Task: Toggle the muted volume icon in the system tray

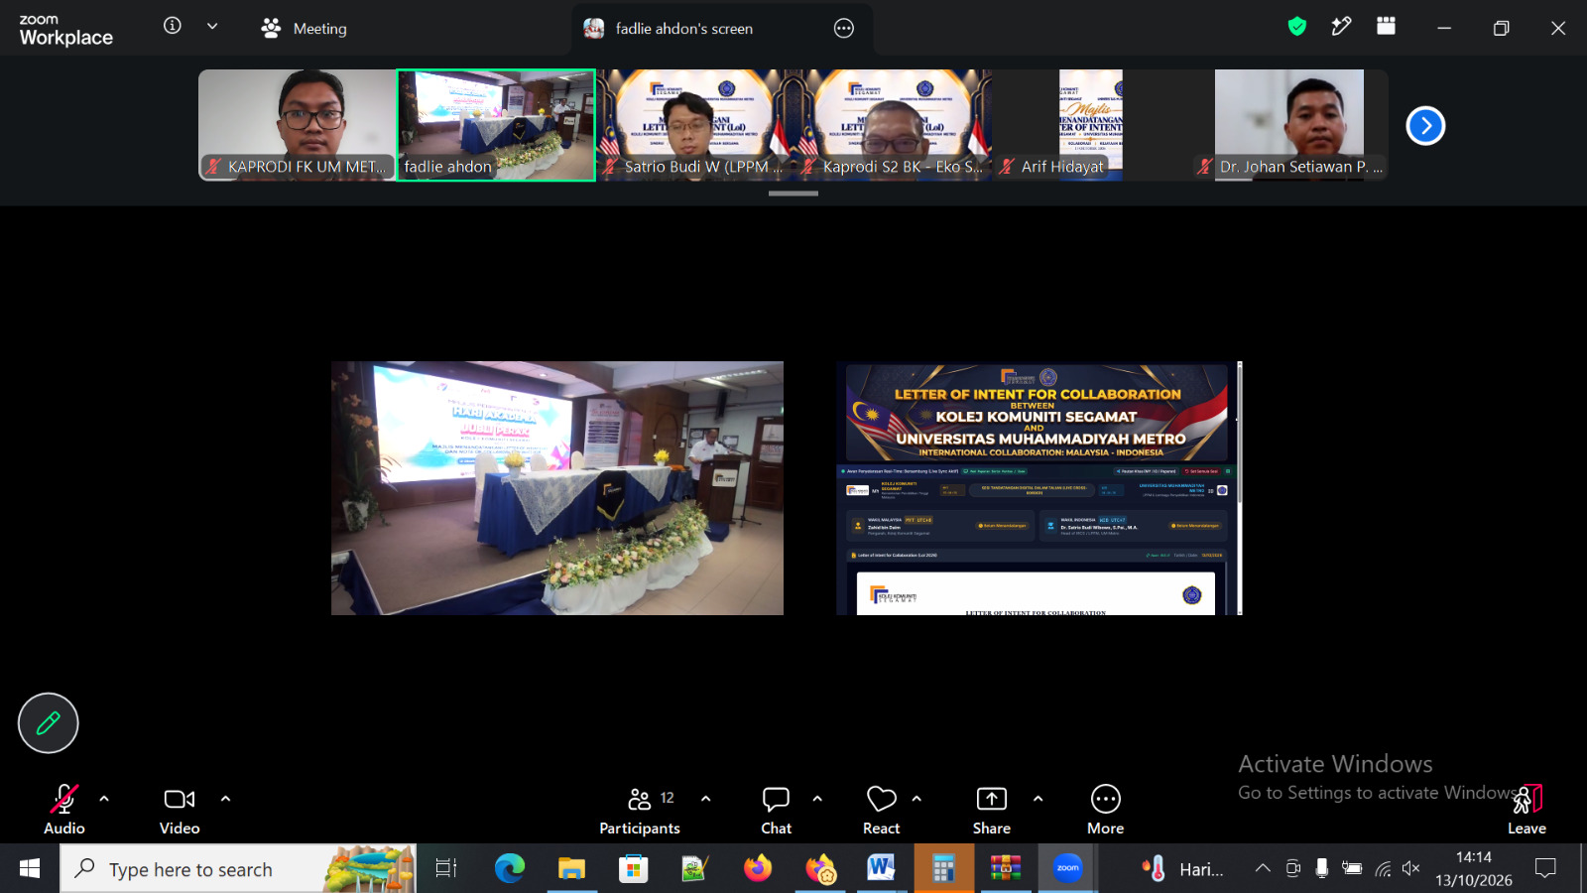Action: (1411, 868)
